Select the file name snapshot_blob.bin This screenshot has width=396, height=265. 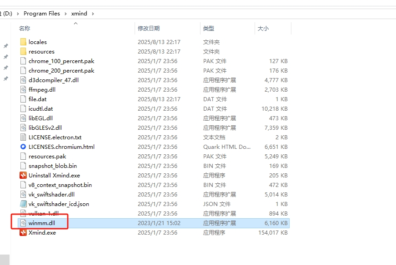tap(53, 166)
